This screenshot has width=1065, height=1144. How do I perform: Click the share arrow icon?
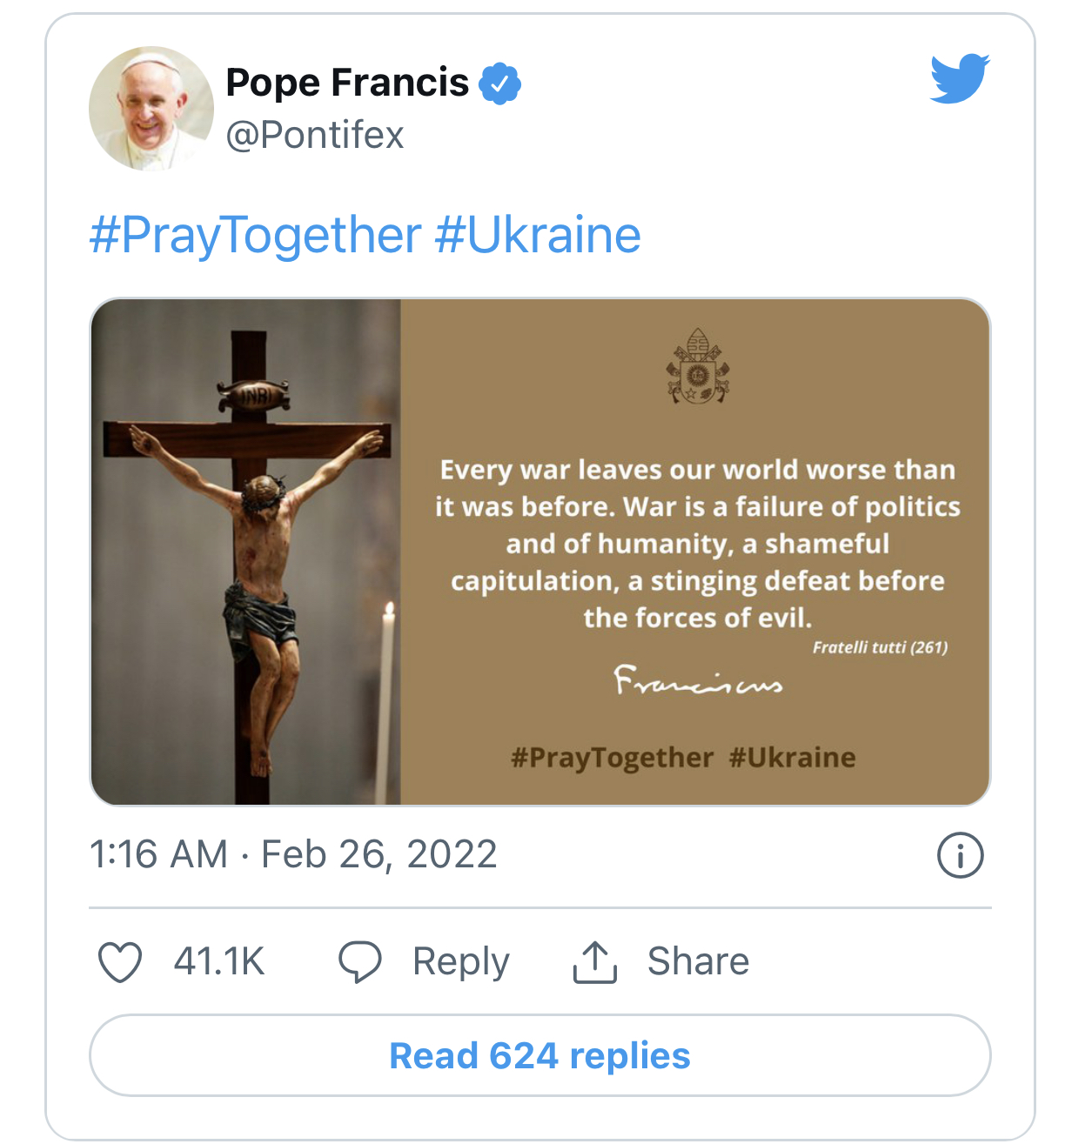click(595, 962)
